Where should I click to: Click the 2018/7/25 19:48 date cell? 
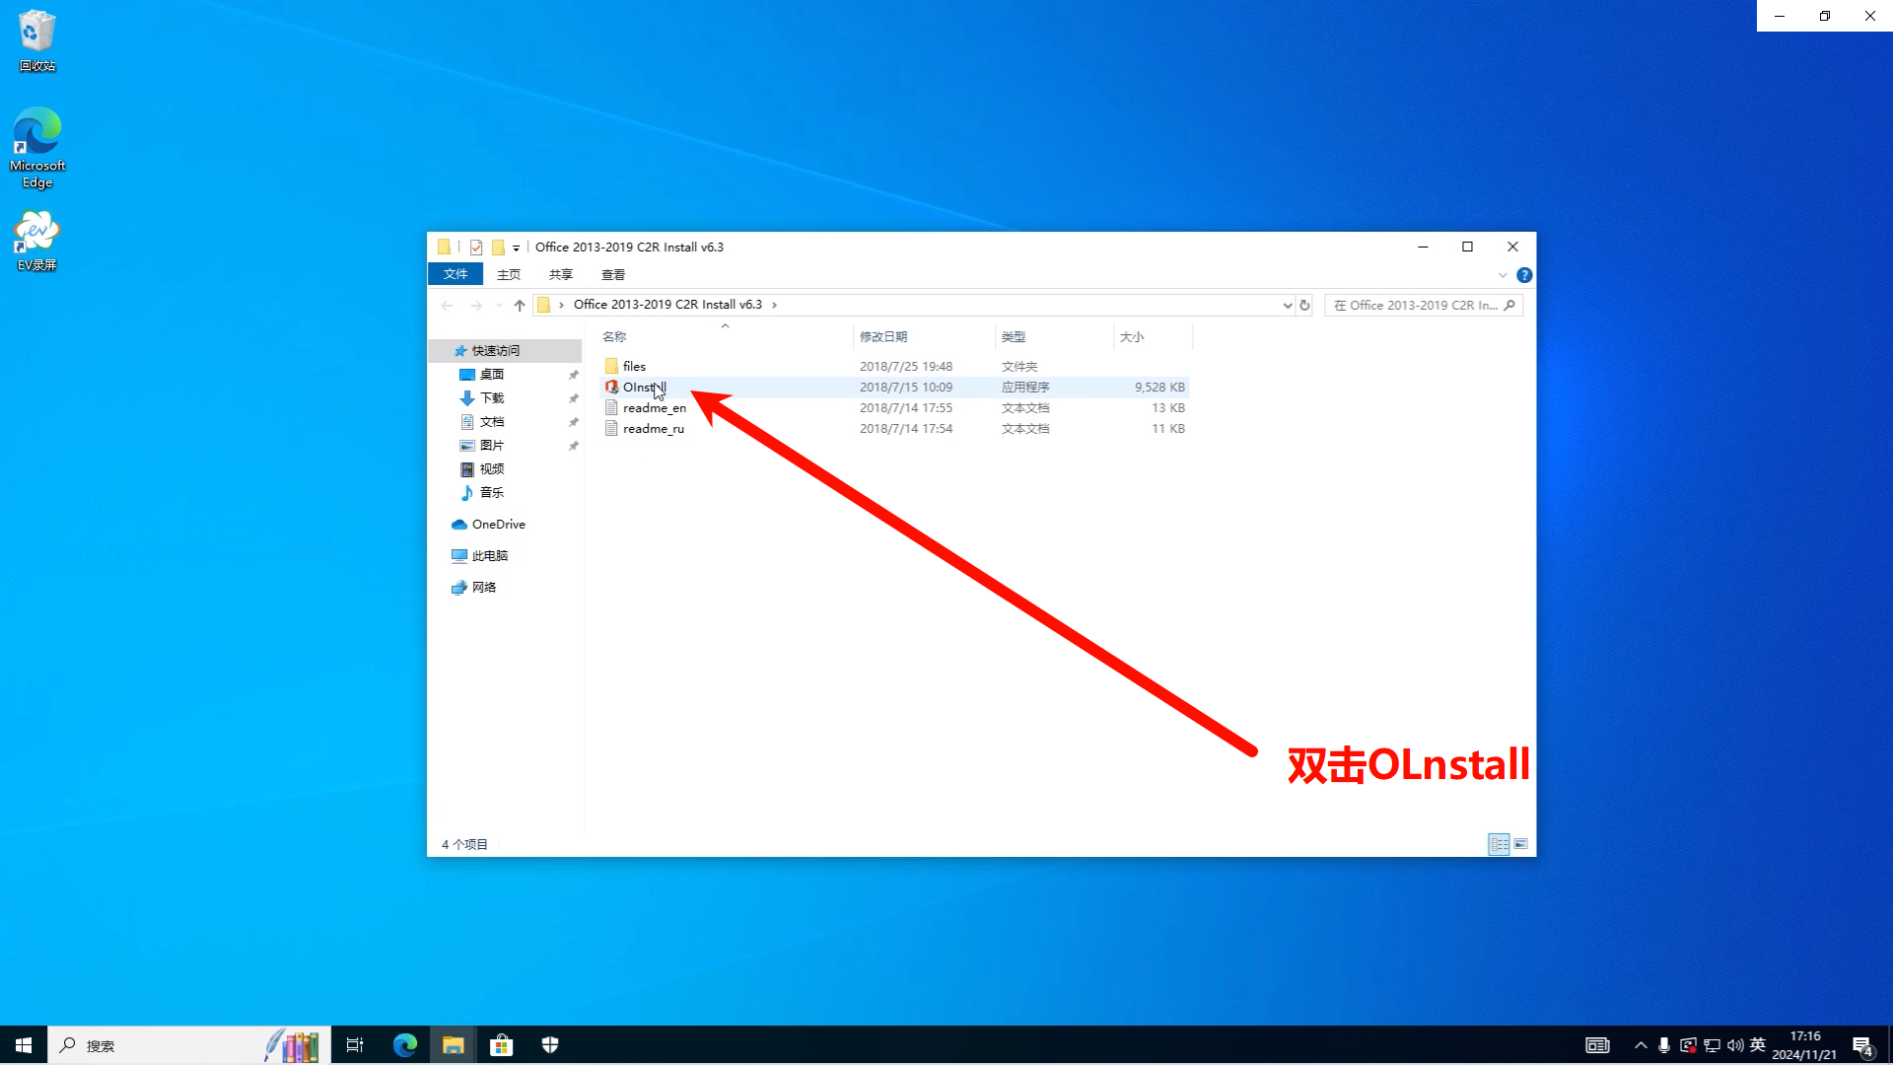coord(906,366)
